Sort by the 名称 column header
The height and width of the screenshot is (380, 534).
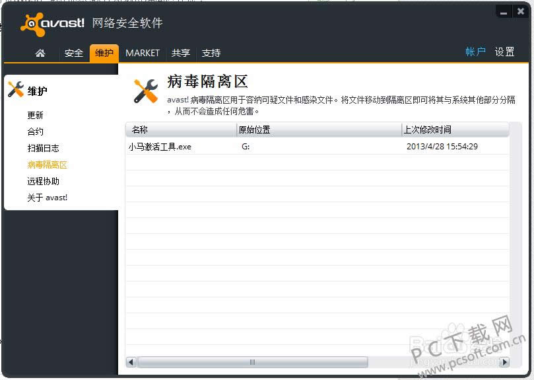(x=181, y=130)
